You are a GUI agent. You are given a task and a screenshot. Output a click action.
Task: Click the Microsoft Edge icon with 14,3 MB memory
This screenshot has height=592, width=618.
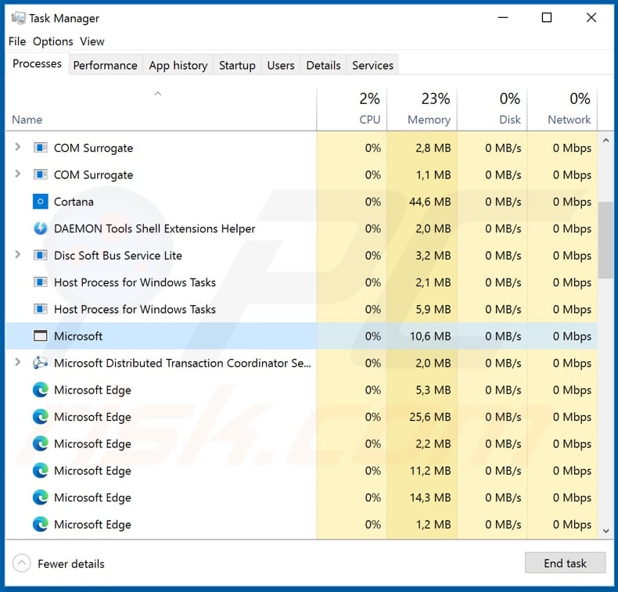[x=40, y=497]
